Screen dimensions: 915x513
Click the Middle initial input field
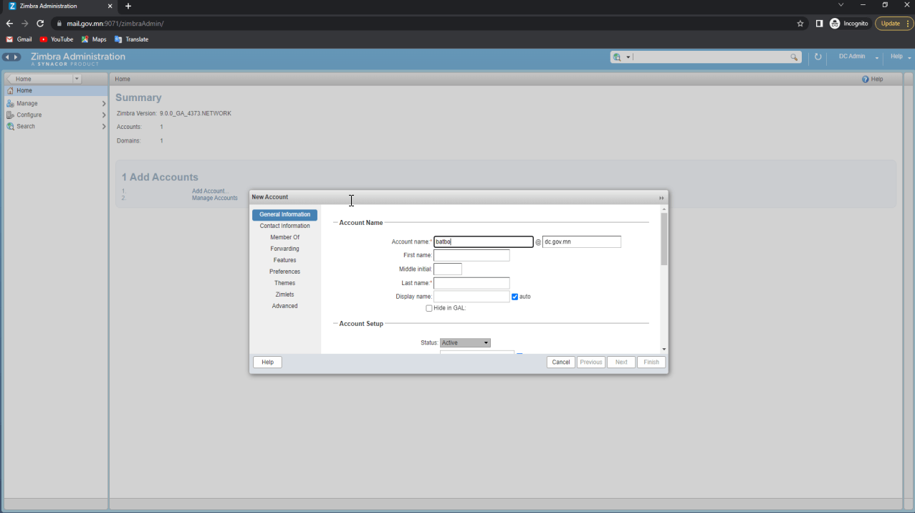448,269
